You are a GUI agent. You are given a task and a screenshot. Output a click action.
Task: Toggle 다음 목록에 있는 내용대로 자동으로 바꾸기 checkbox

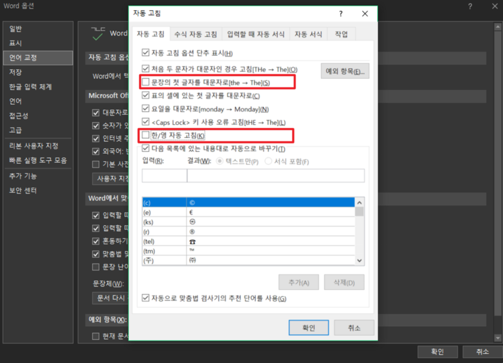(x=146, y=148)
